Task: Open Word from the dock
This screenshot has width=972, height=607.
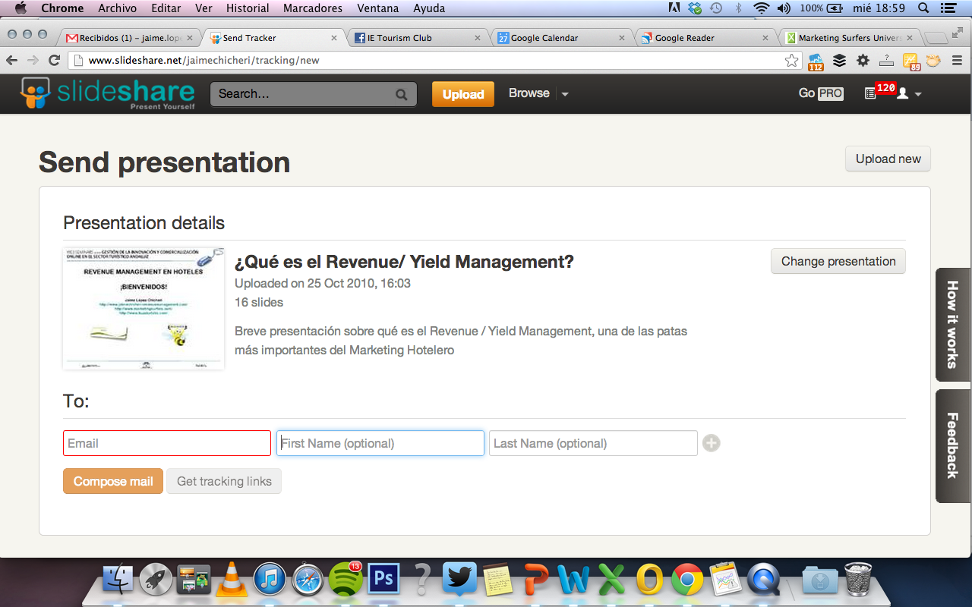Action: click(x=573, y=580)
